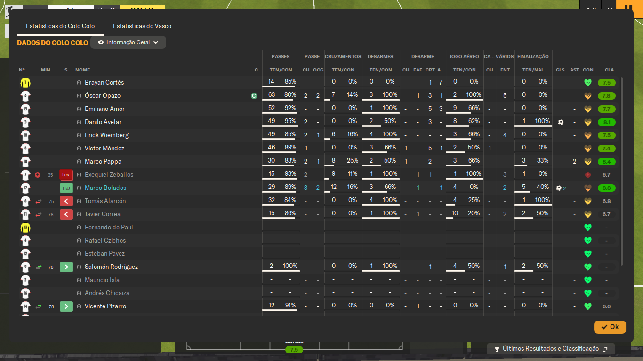
Task: Sort by the NOME column header
Action: [82, 70]
